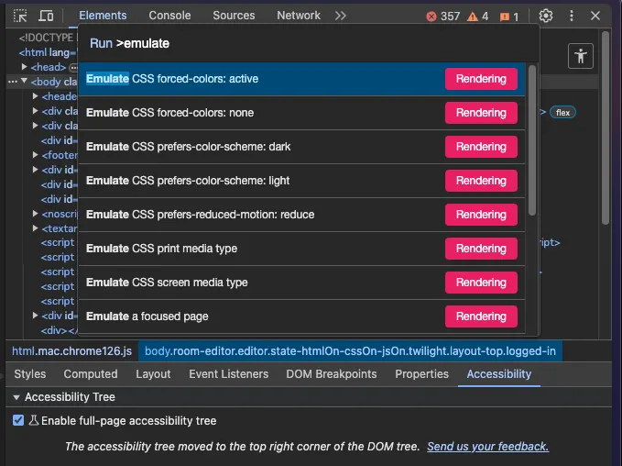Click Rendering badge for prefers-color-scheme: dark
The height and width of the screenshot is (466, 622).
[481, 147]
